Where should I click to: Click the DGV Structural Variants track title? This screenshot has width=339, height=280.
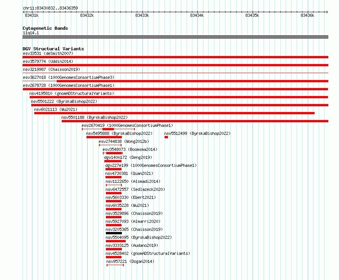pos(53,49)
